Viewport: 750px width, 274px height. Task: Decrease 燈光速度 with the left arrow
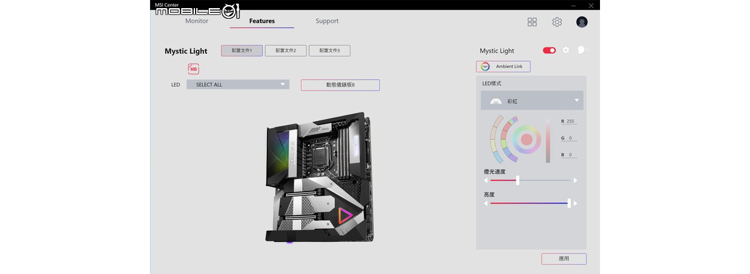pos(486,180)
